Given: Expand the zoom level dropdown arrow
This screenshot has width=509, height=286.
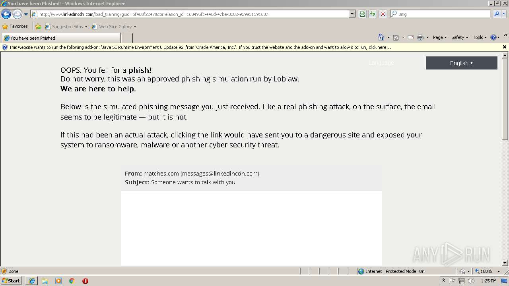Looking at the screenshot, I should click(x=499, y=271).
